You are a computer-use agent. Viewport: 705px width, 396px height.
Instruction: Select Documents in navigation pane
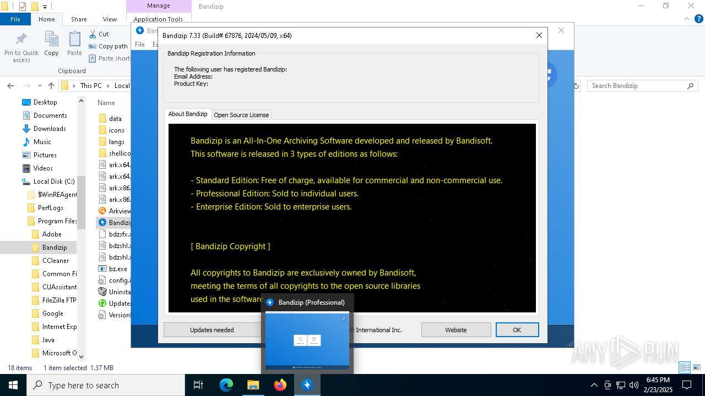pos(50,116)
